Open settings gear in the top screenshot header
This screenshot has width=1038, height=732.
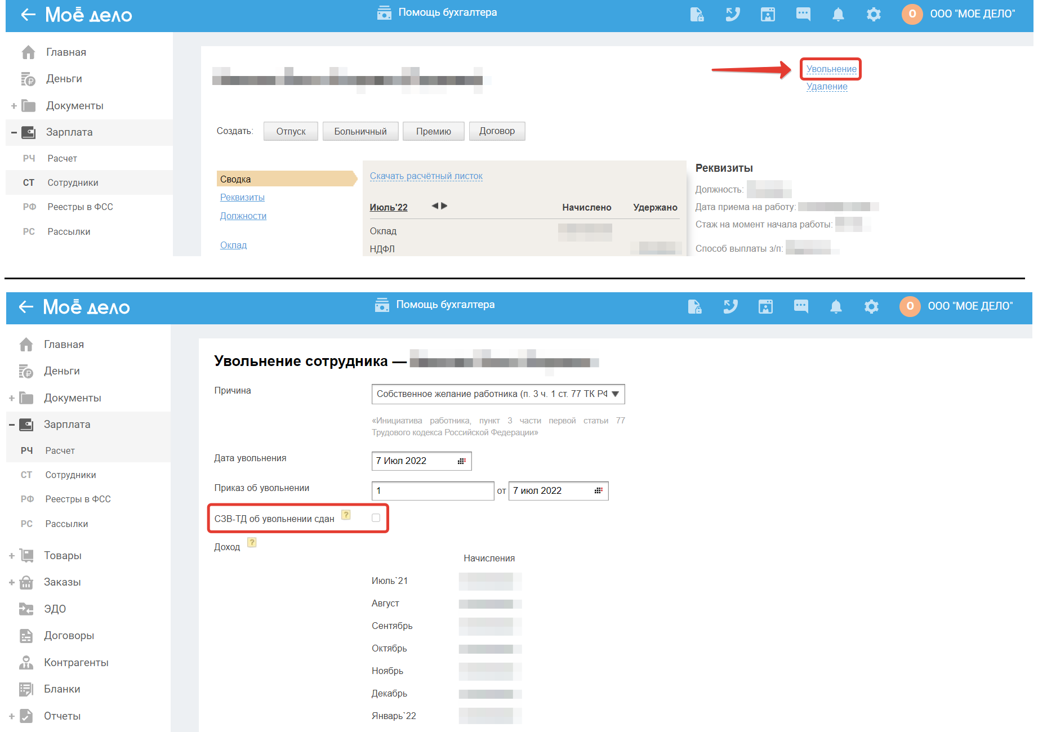(874, 14)
